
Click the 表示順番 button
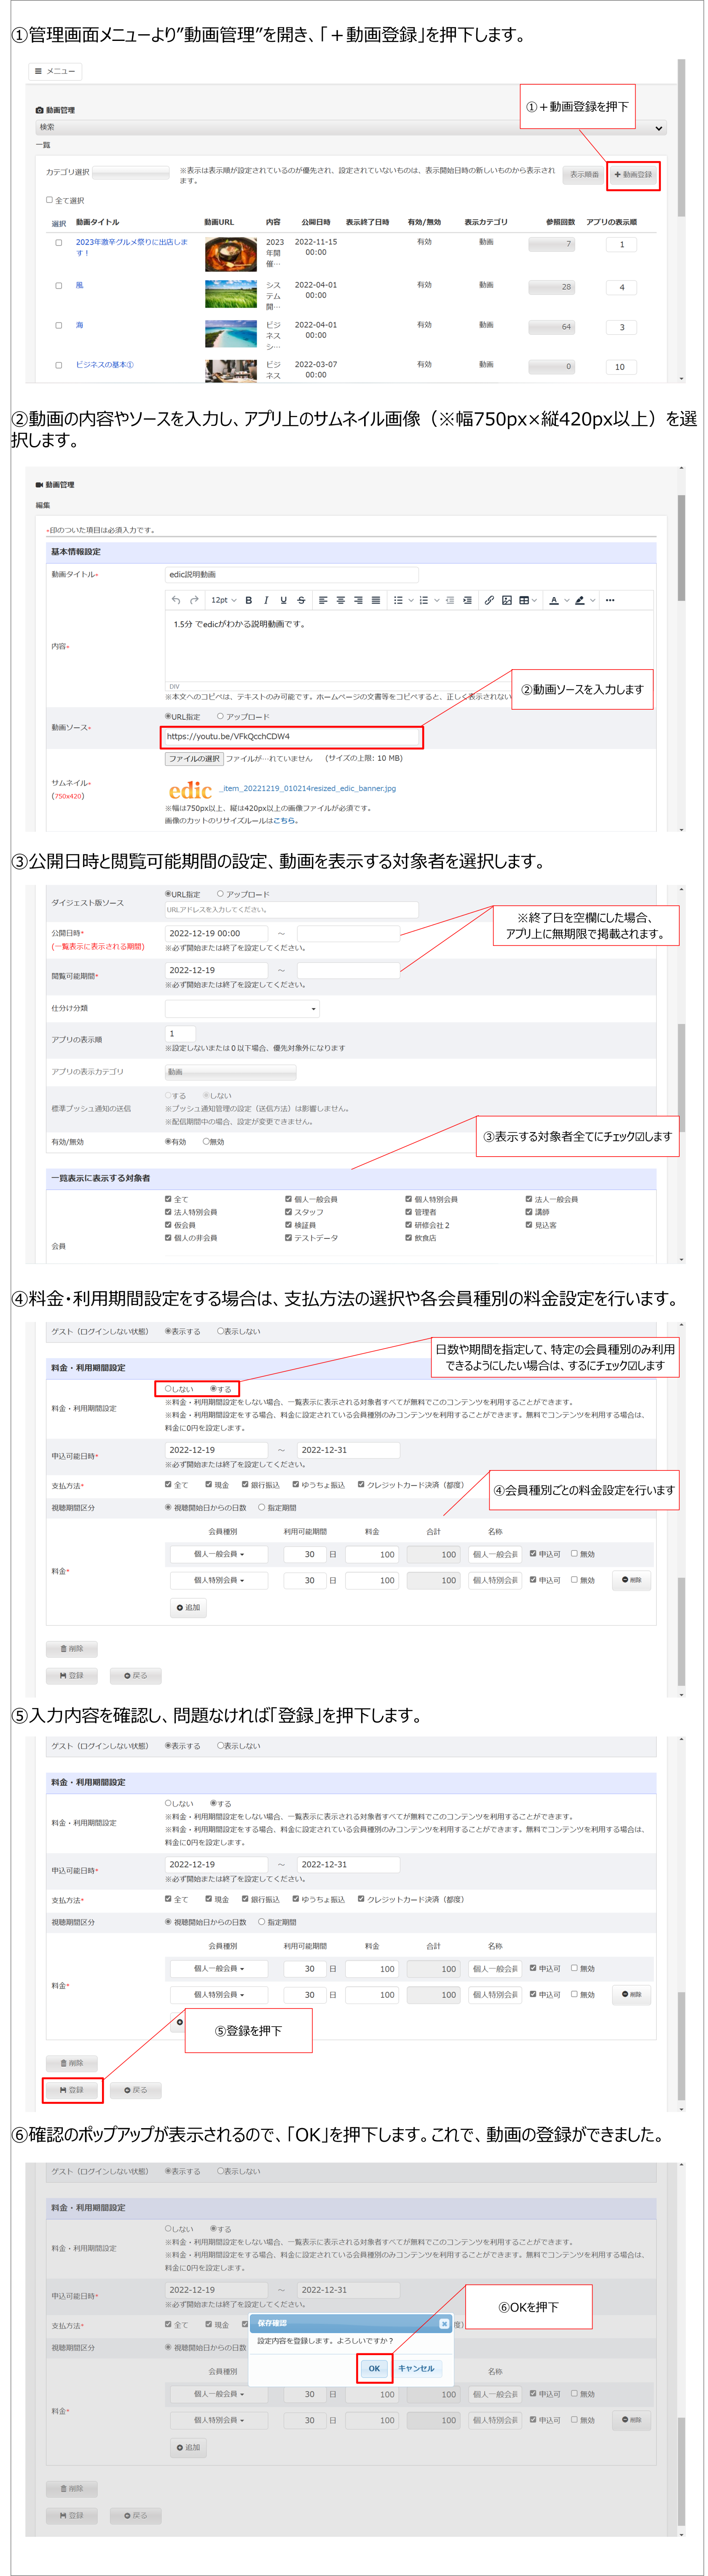pos(584,174)
